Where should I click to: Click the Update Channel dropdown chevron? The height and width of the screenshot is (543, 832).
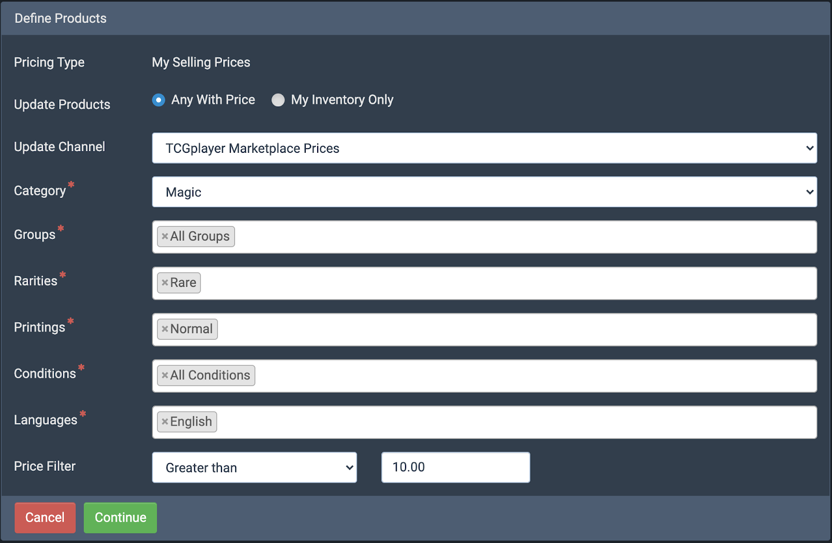pyautogui.click(x=809, y=148)
